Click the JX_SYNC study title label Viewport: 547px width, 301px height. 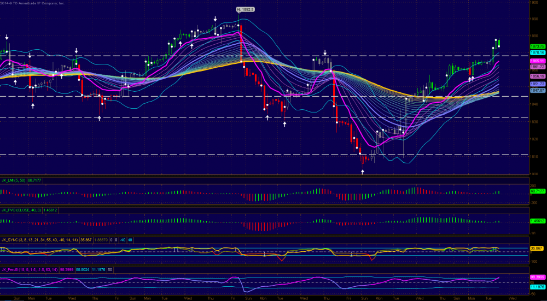pyautogui.click(x=10, y=239)
